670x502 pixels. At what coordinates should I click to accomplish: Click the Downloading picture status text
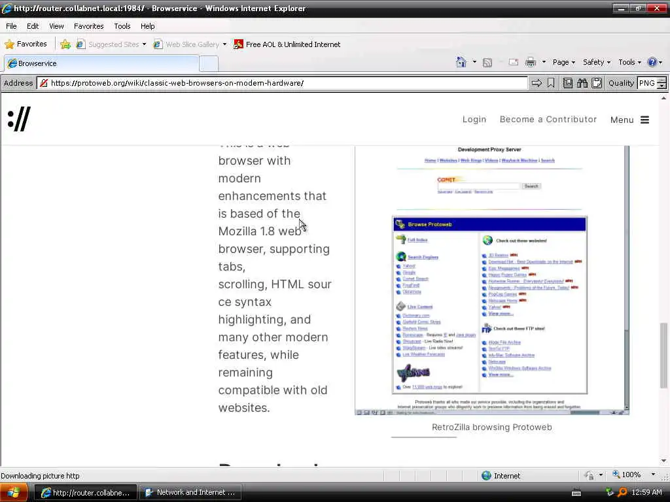(x=40, y=476)
